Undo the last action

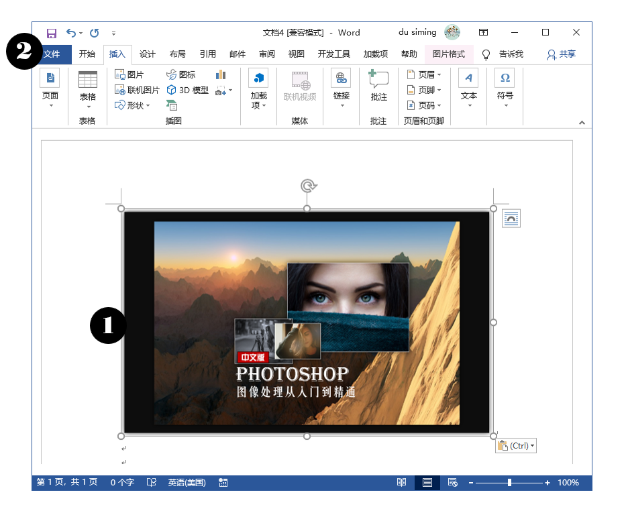(71, 33)
